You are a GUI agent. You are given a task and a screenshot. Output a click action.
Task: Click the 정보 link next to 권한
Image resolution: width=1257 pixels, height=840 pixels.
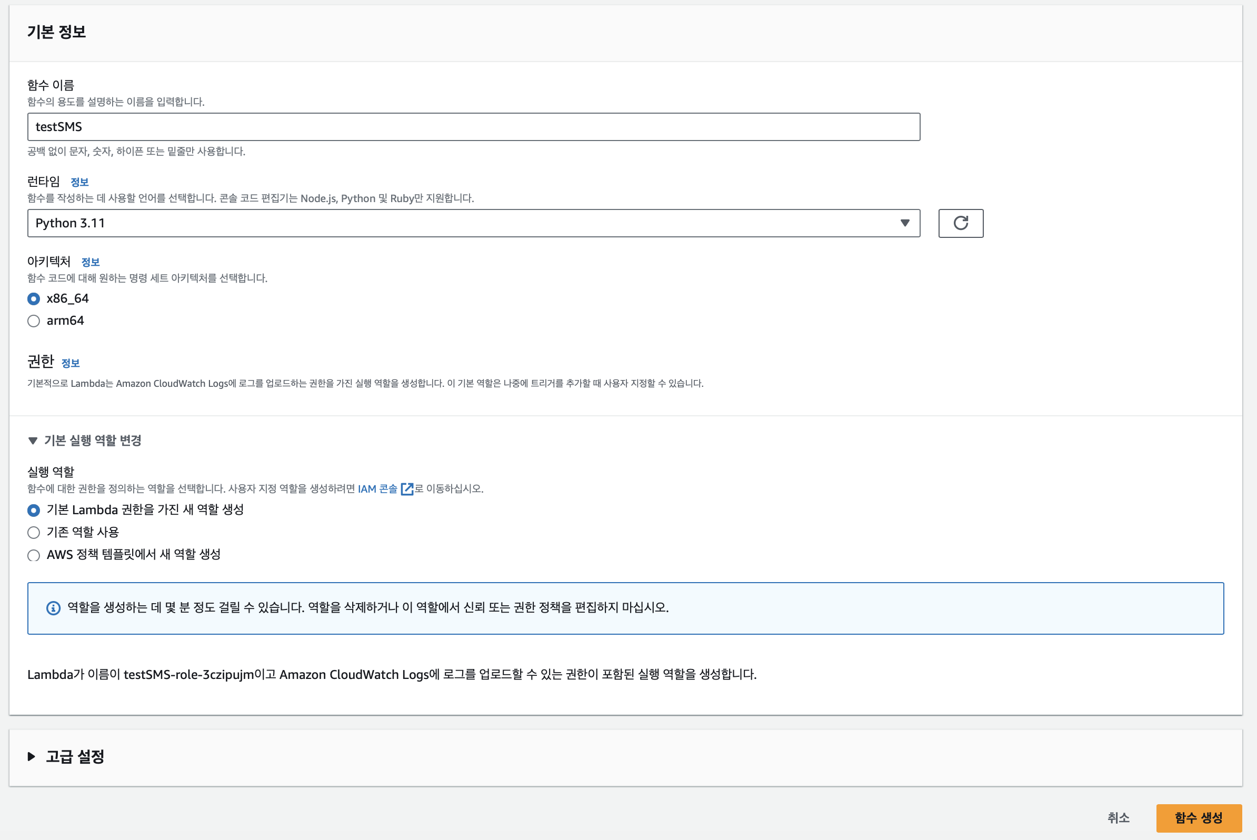tap(70, 363)
